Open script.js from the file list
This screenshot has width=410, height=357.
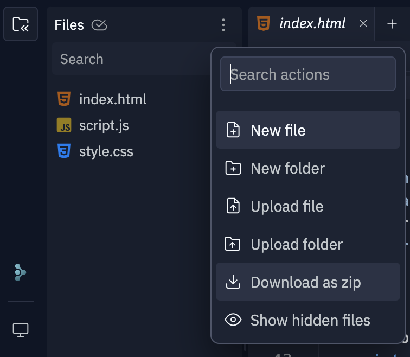click(104, 125)
